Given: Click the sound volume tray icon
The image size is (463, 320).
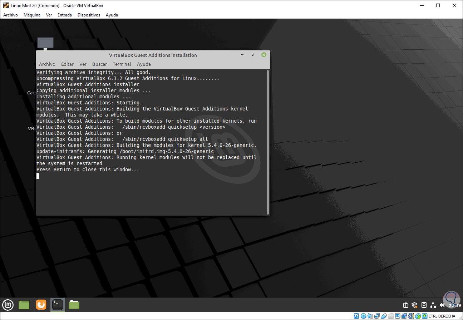Looking at the screenshot, I should (x=442, y=305).
